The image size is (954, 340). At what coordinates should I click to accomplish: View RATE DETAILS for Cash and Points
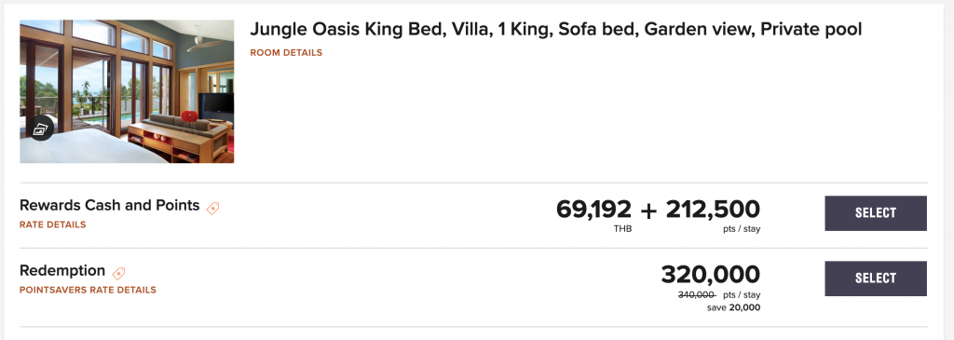(x=52, y=224)
